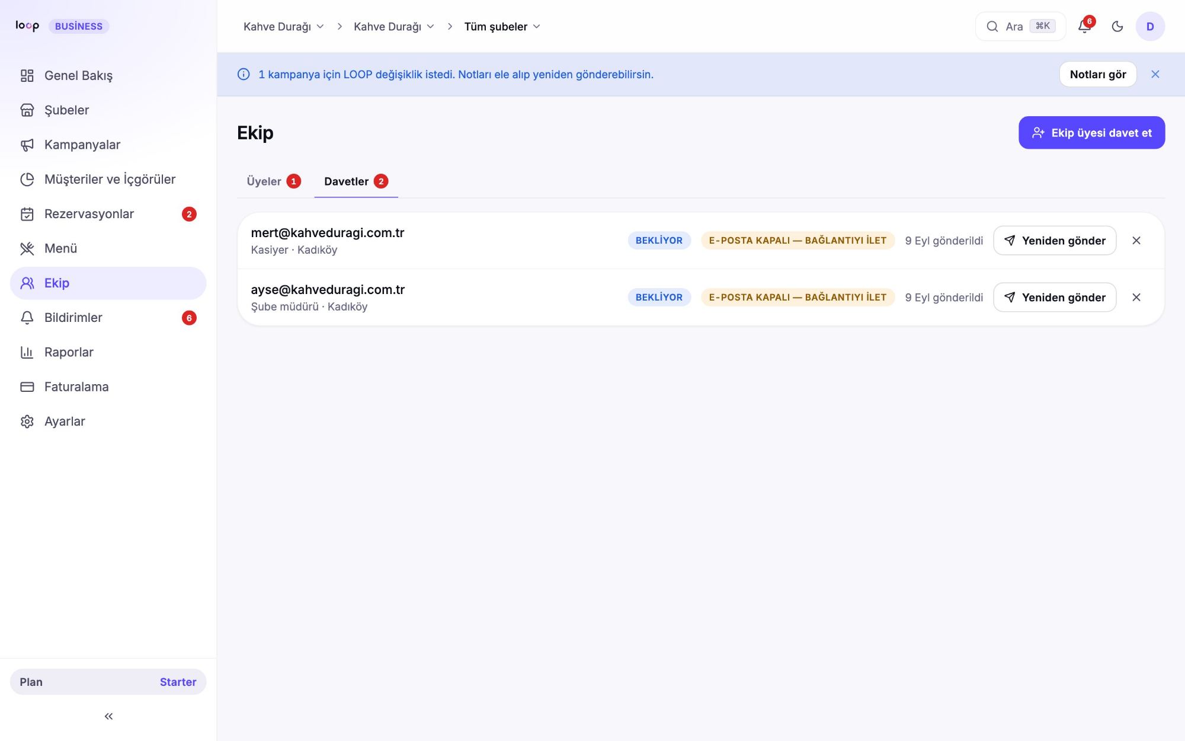Open Menü utensils icon
This screenshot has height=741, width=1185.
pyautogui.click(x=27, y=248)
